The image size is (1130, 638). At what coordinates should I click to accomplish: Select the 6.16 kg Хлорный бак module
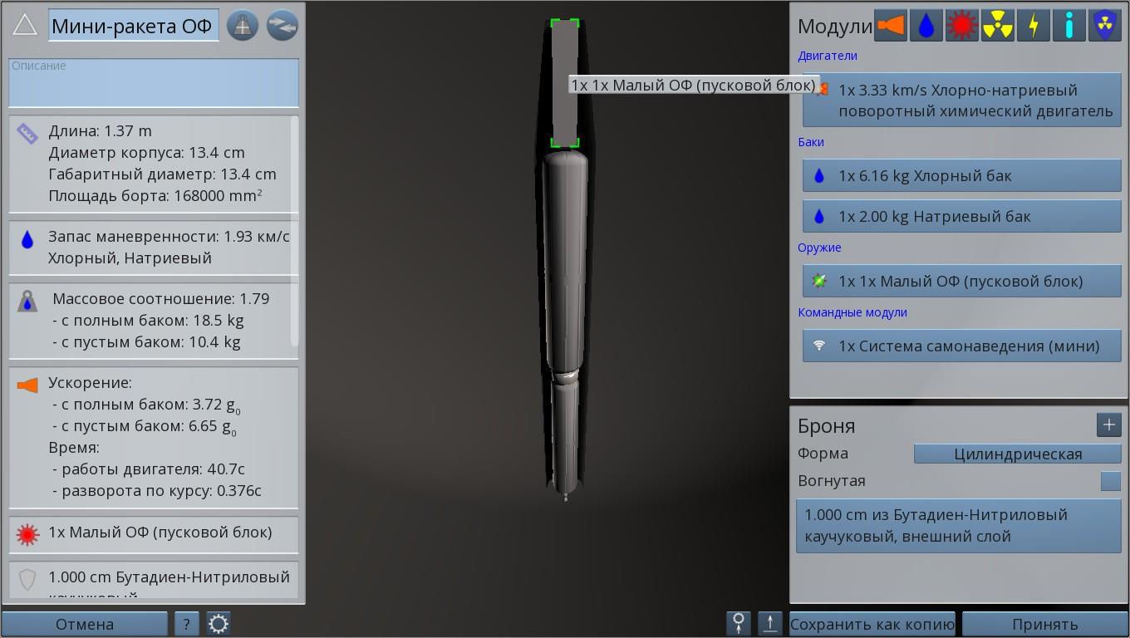961,175
